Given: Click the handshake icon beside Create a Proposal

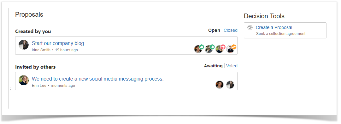Looking at the screenshot, I should pyautogui.click(x=250, y=27).
